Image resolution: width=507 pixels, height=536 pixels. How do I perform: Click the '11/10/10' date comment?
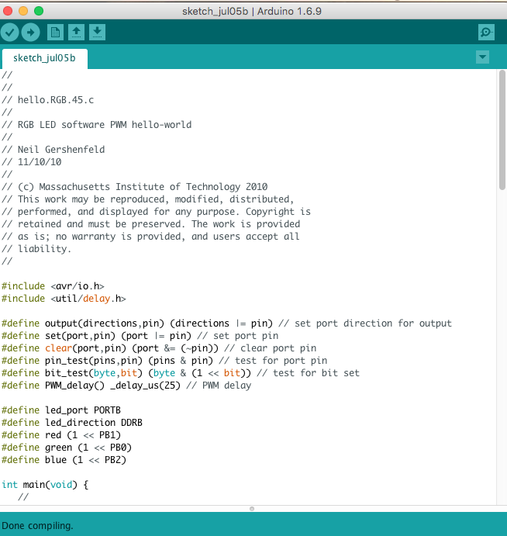(x=32, y=162)
